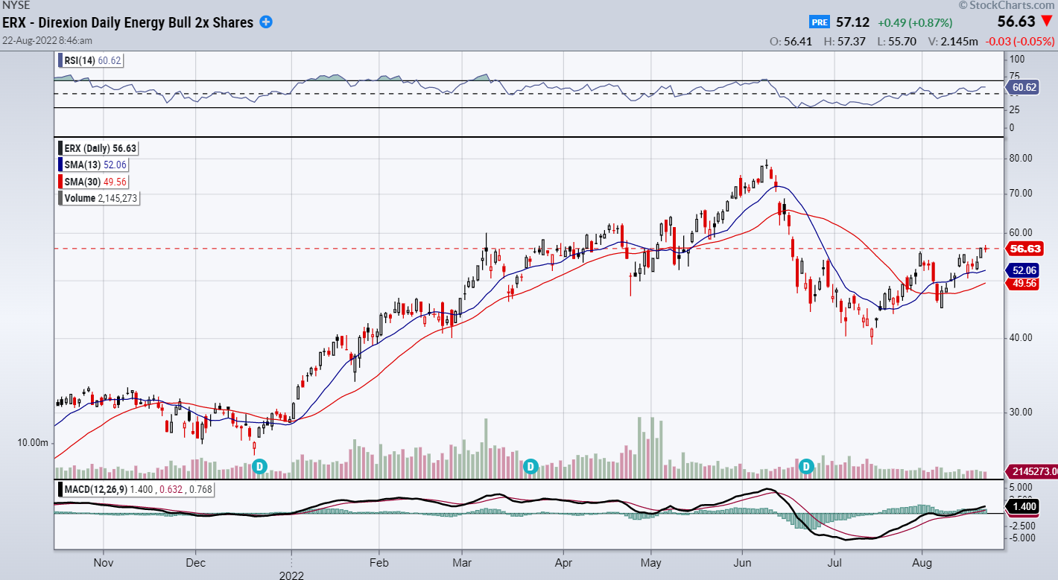This screenshot has width=1058, height=580.
Task: Click the dividend D marker in late June
Action: click(x=806, y=467)
